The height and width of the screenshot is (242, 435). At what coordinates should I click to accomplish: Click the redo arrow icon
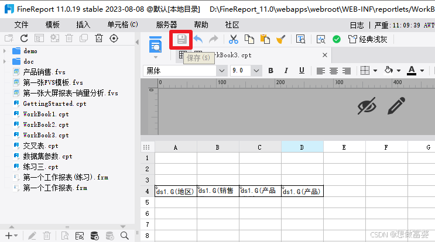(213, 39)
